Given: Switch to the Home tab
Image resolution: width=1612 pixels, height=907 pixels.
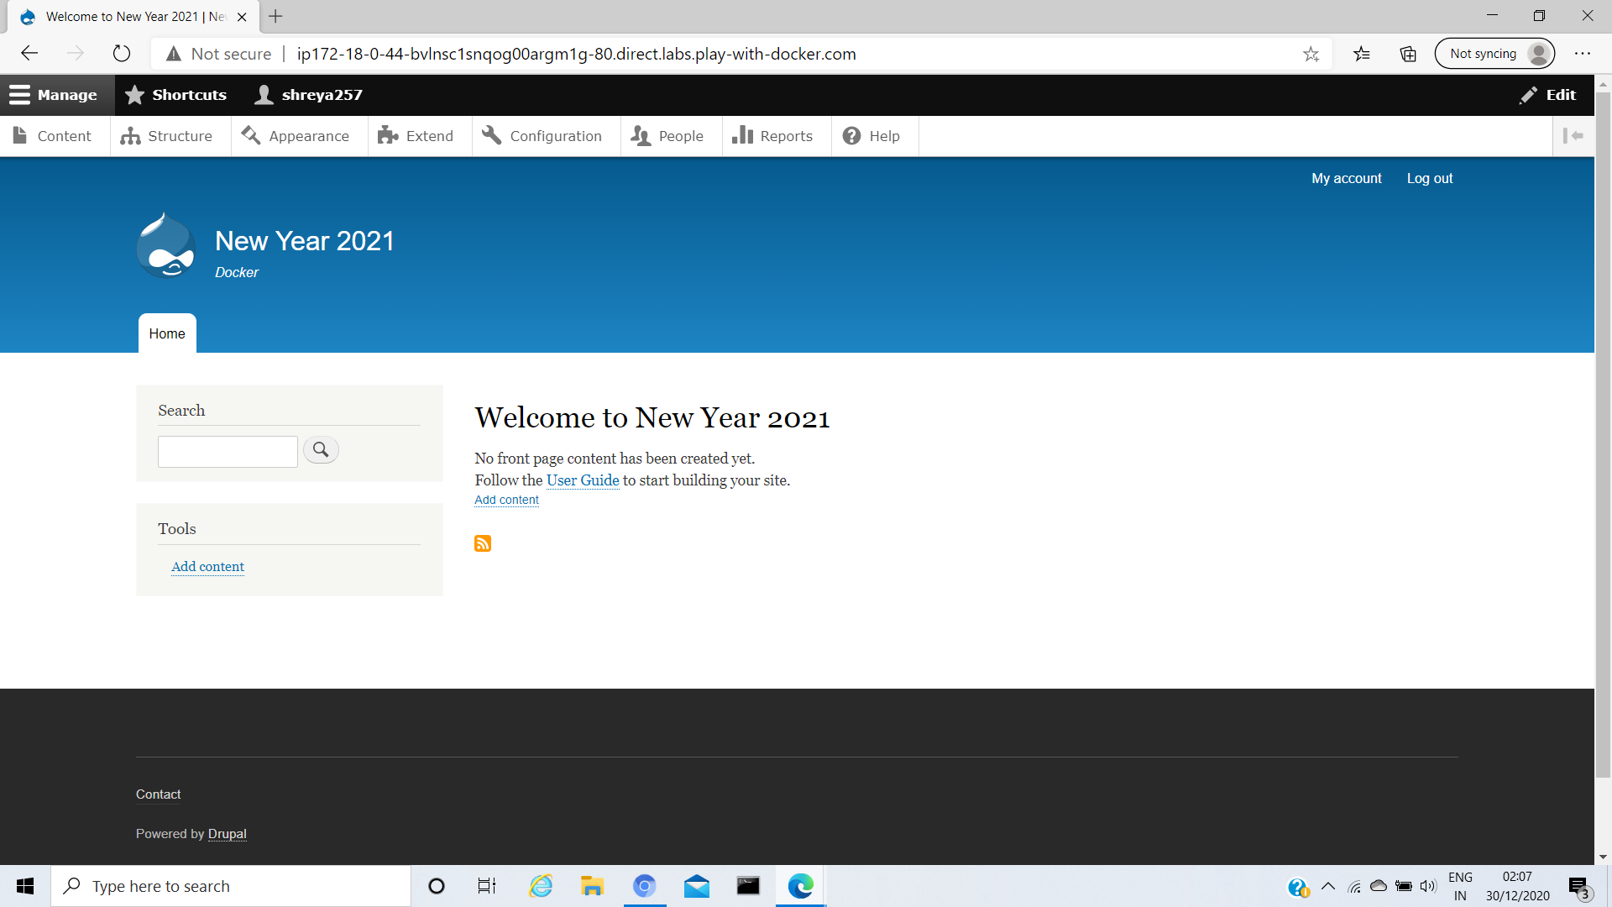Looking at the screenshot, I should point(166,333).
